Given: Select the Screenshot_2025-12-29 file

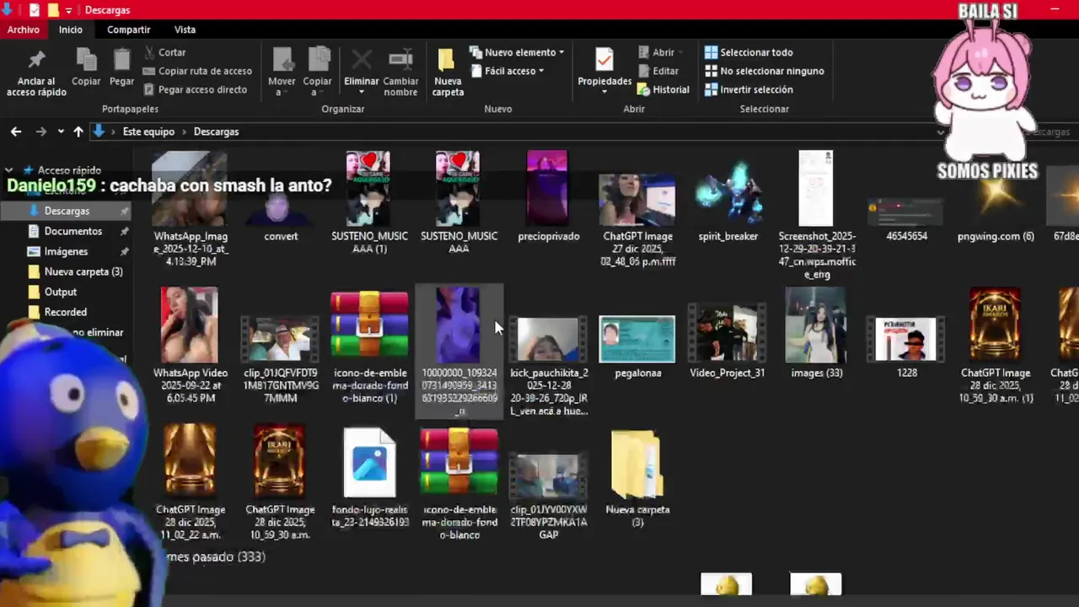Looking at the screenshot, I should (816, 215).
